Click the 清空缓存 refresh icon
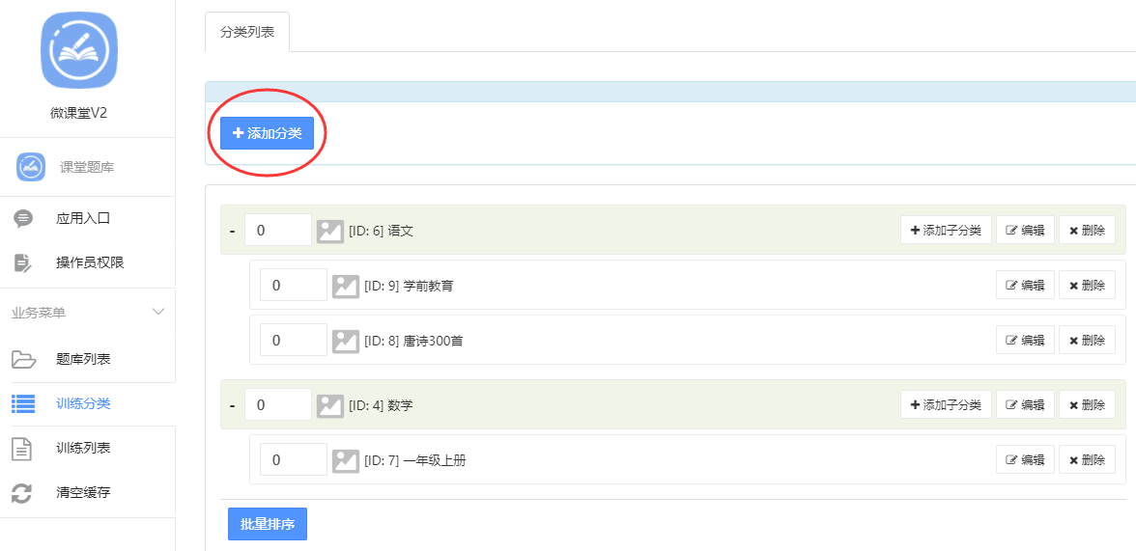Viewport: 1136px width, 551px height. point(22,493)
